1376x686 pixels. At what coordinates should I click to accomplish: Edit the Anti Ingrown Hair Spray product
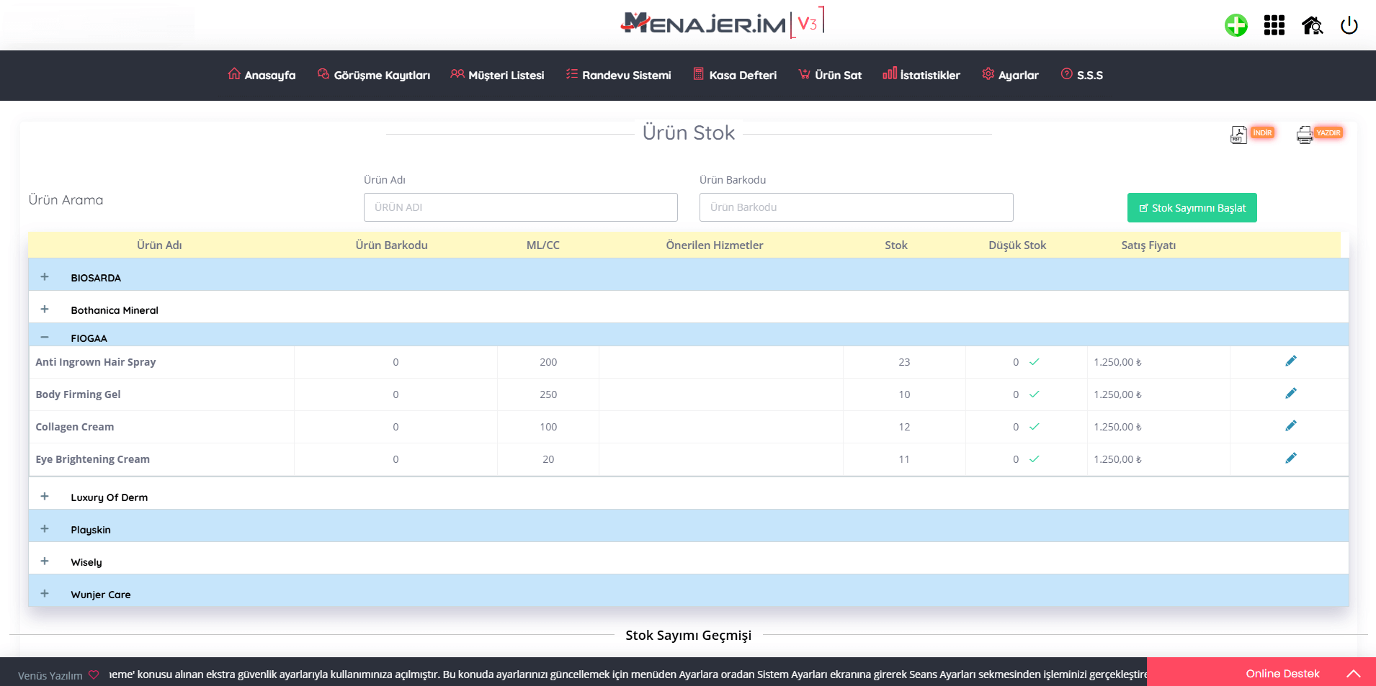point(1290,361)
